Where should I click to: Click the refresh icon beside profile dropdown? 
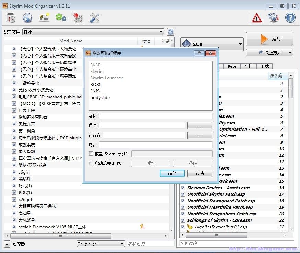click(x=170, y=32)
